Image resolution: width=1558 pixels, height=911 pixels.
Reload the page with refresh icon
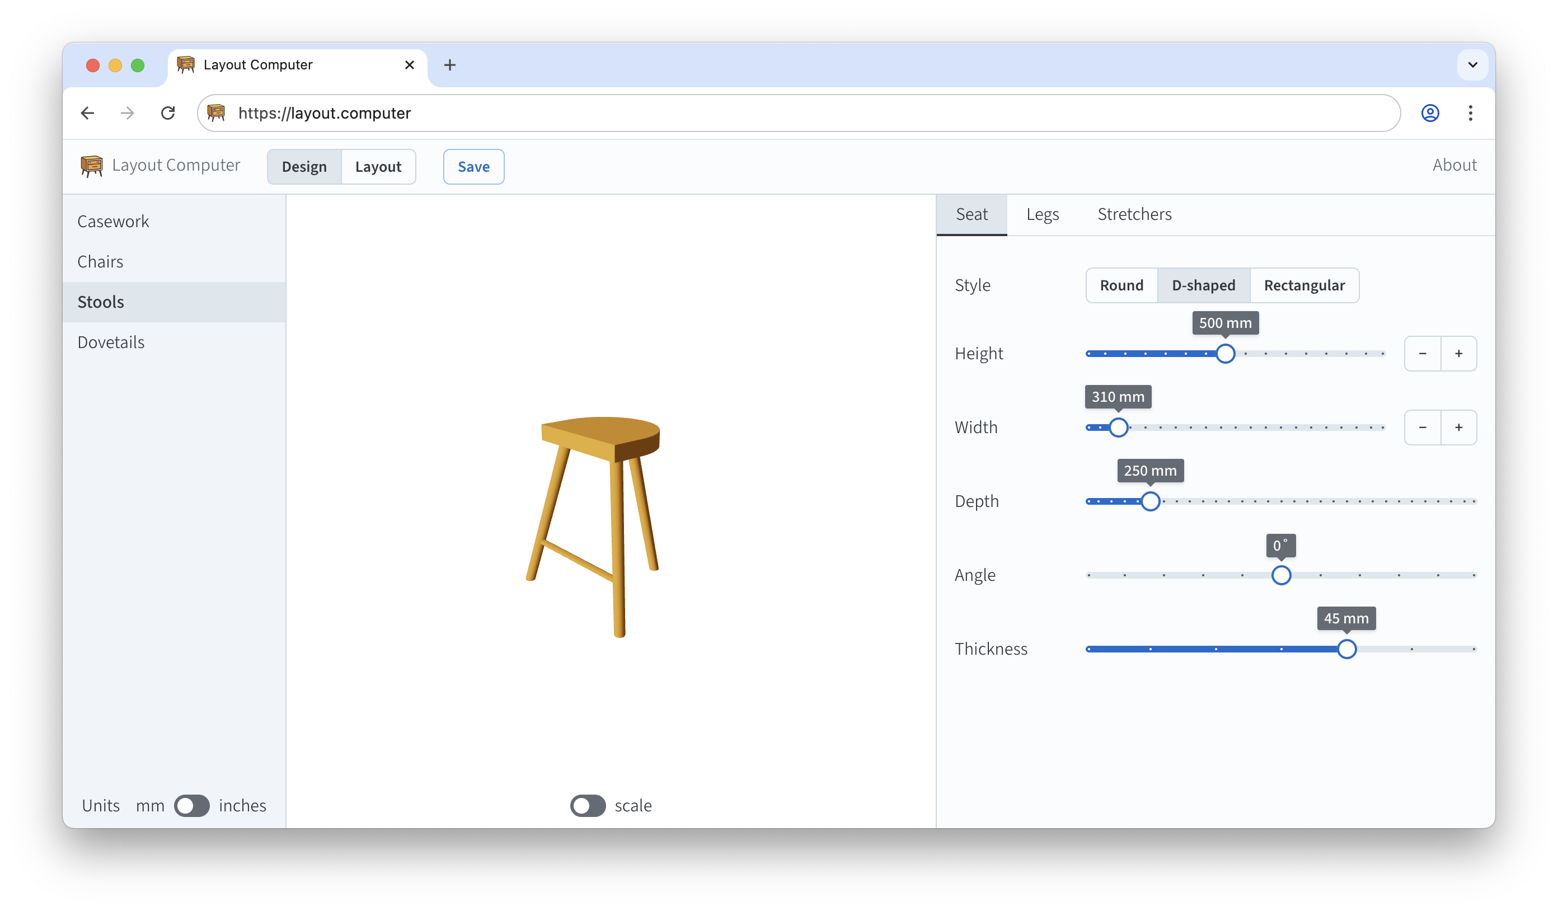click(x=167, y=113)
